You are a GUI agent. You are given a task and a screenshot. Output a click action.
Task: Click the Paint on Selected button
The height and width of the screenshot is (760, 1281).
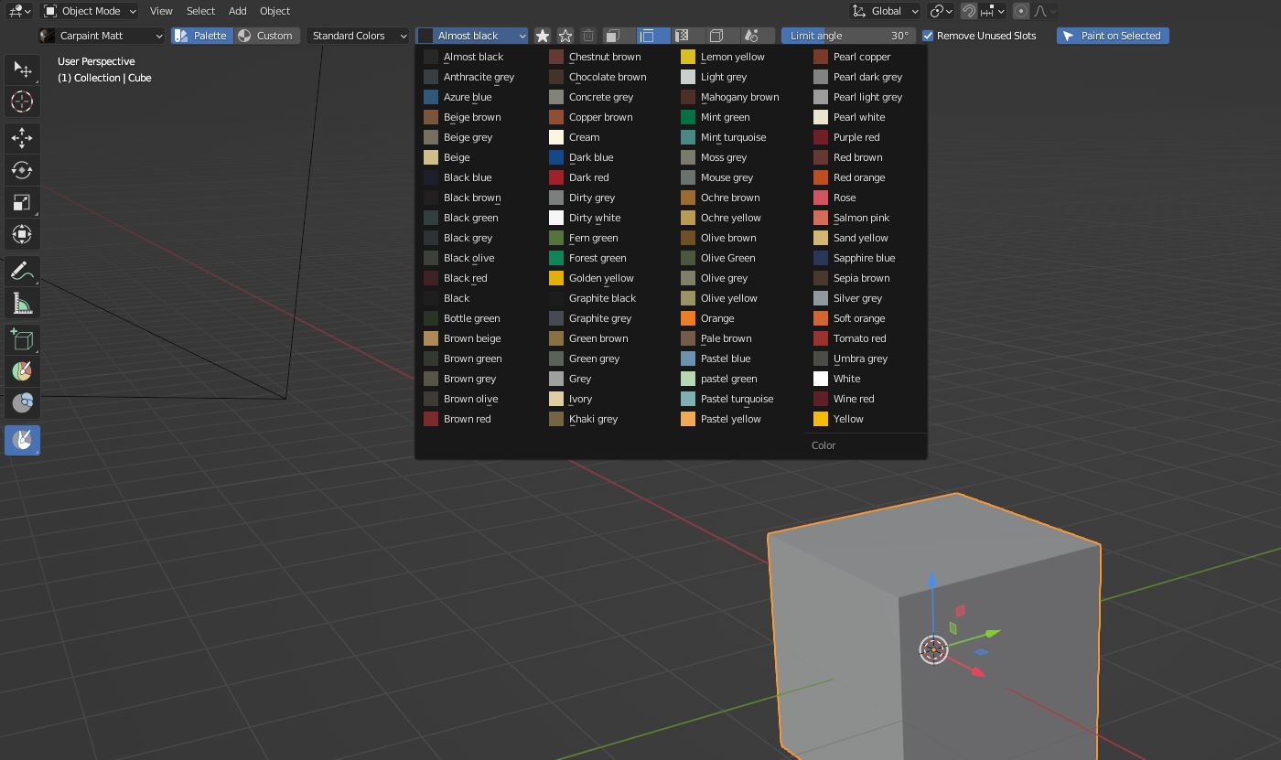click(1113, 35)
